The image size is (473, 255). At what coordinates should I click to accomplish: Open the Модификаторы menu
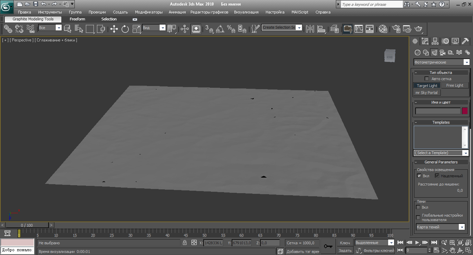click(149, 12)
